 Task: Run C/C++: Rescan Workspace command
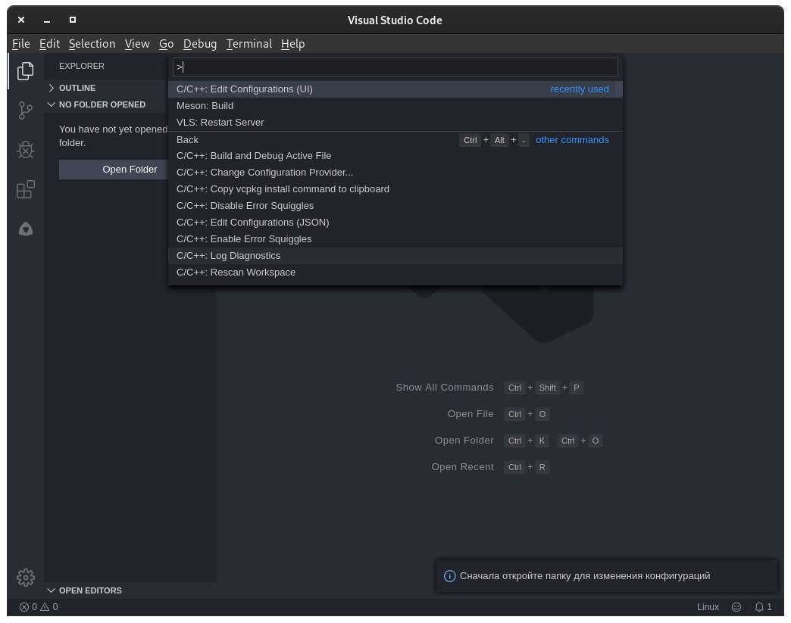pos(395,273)
